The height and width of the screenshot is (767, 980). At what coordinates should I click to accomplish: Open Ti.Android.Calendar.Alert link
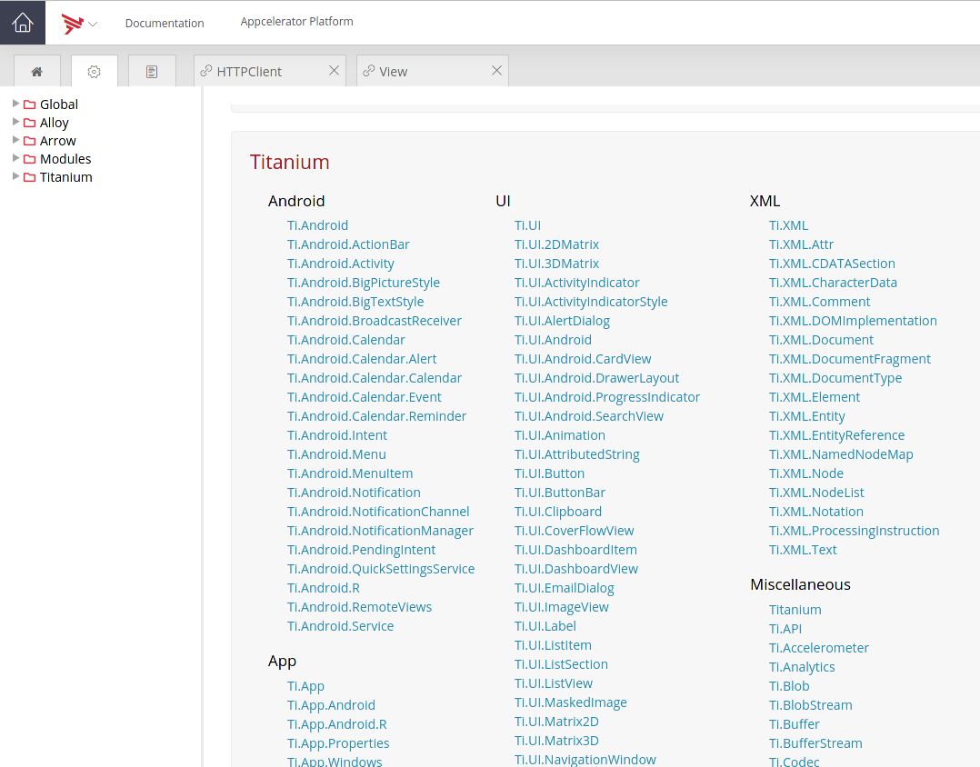pos(362,359)
